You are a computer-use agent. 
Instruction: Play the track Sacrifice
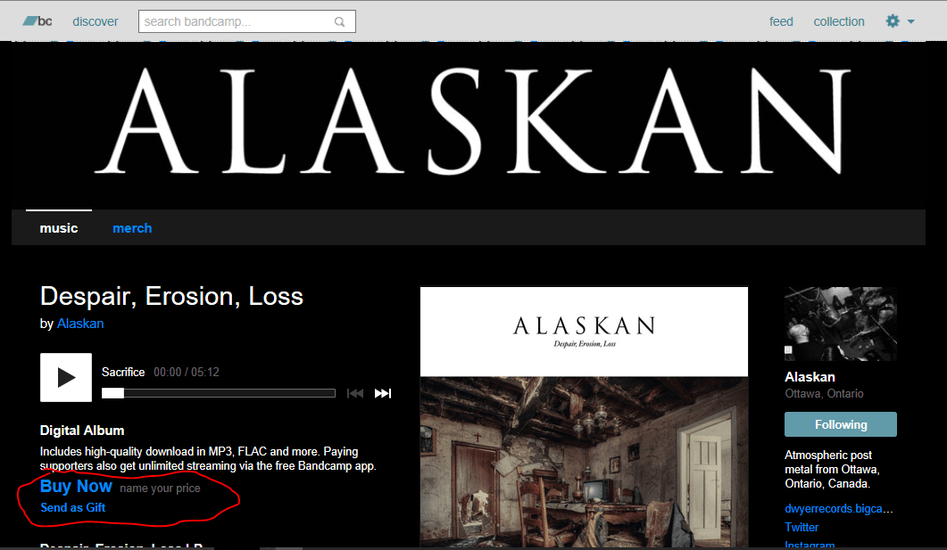(66, 378)
